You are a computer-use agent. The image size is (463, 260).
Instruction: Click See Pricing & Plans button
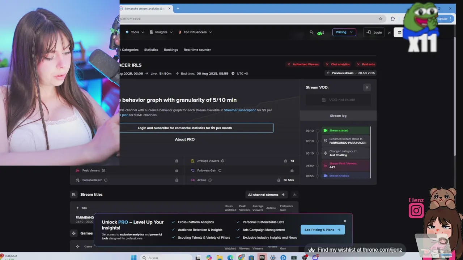coord(323,230)
